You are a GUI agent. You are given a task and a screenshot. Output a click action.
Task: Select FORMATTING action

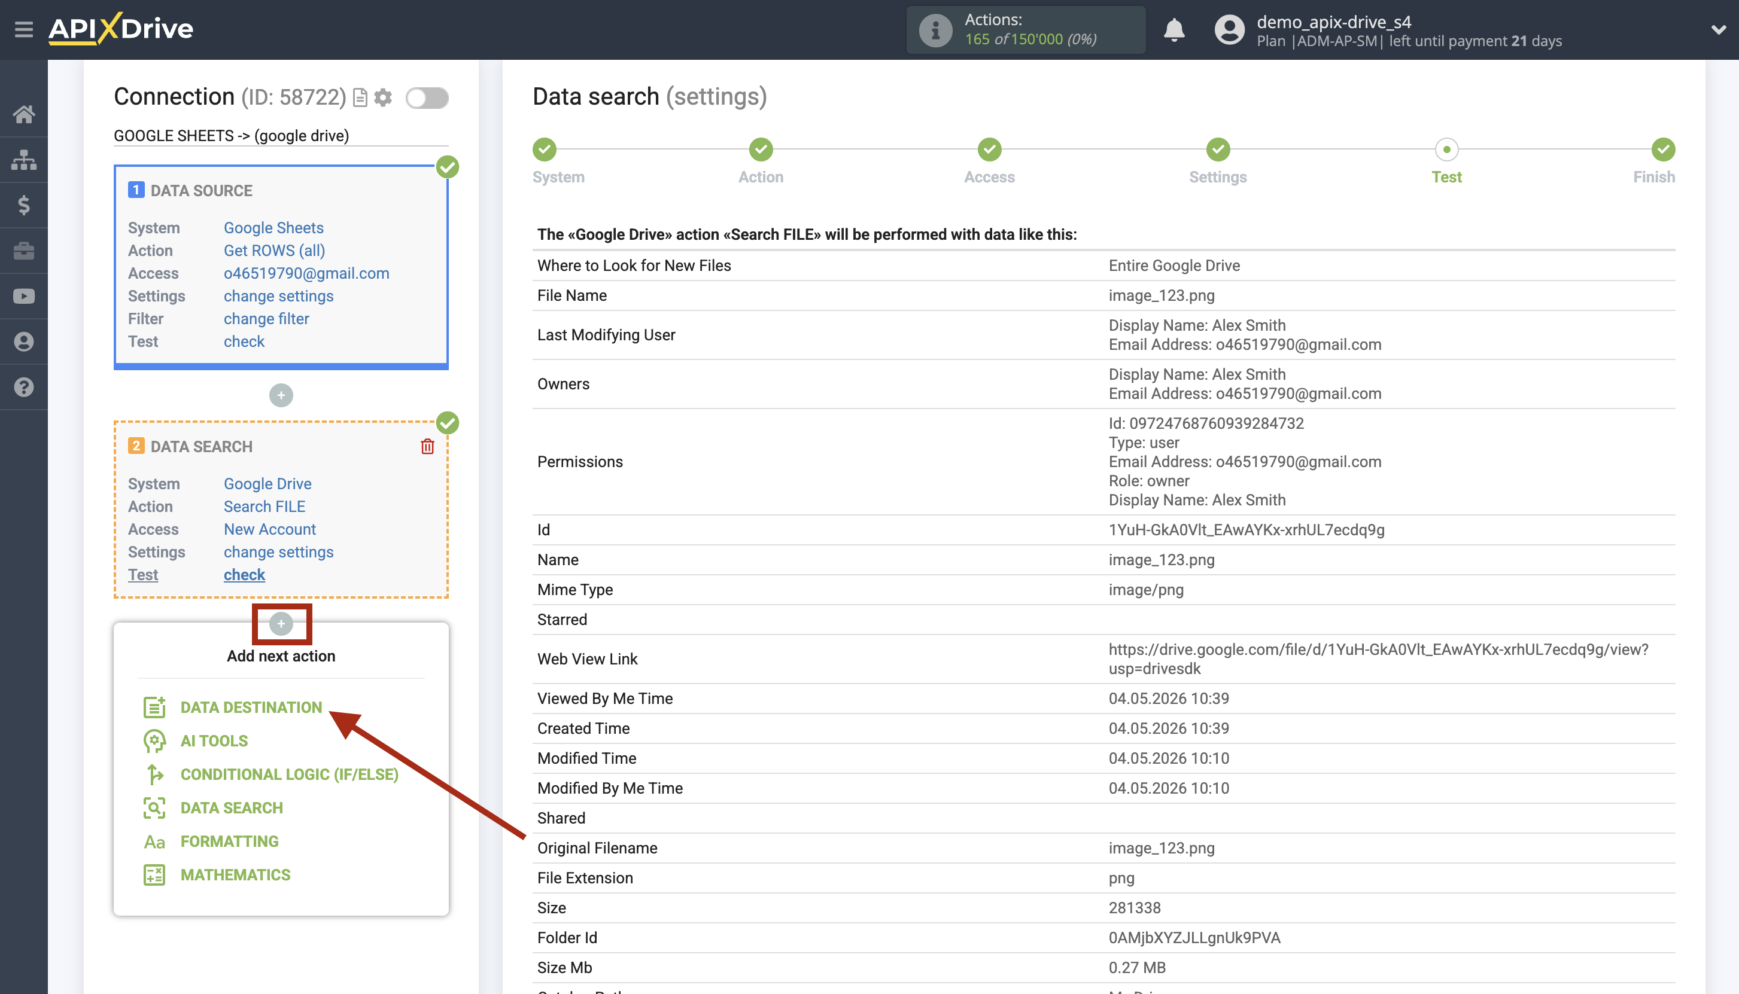coord(230,841)
